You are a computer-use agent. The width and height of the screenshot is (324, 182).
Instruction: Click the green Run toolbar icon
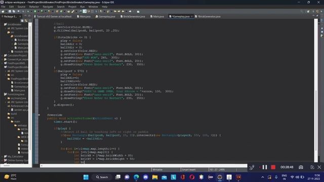click(35, 11)
